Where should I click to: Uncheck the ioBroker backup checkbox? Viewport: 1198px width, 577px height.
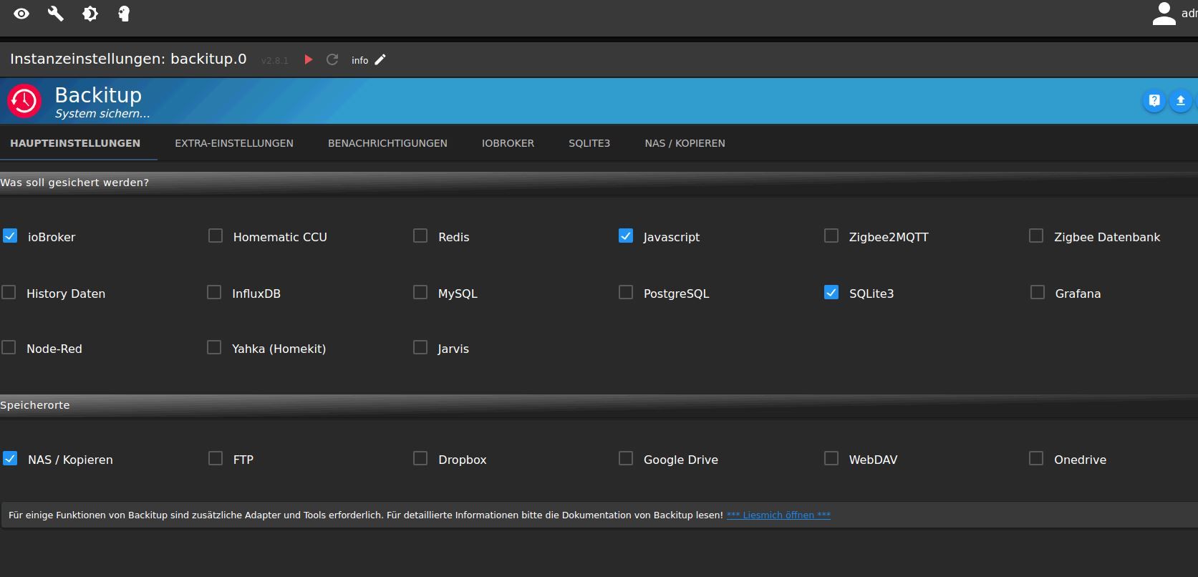10,236
